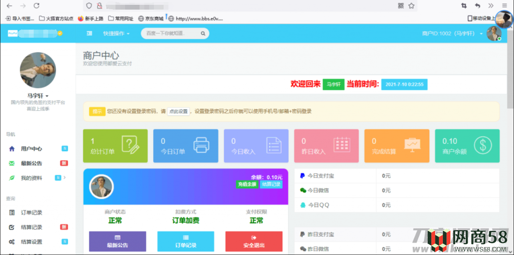Open the 常用网址 bookmark folder
This screenshot has width=514, height=255.
click(x=121, y=18)
